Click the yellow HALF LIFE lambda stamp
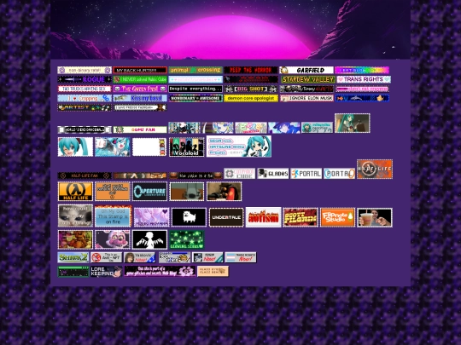The image size is (461, 345). [75, 192]
